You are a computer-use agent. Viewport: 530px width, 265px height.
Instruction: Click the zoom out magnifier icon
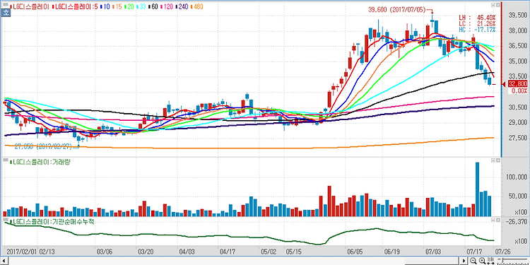pyautogui.click(x=473, y=261)
